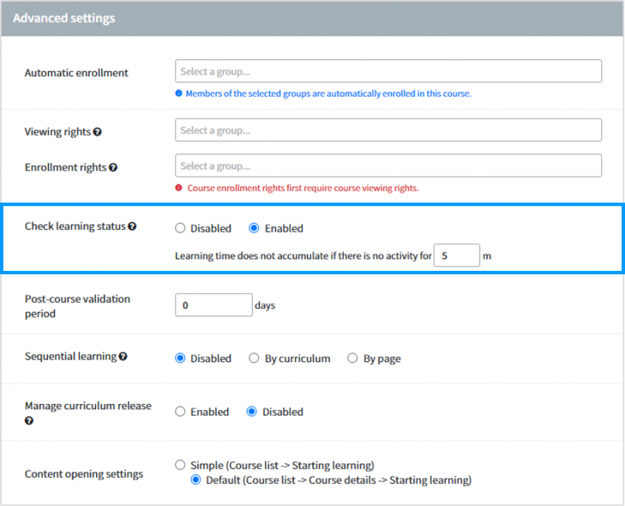Image resolution: width=625 pixels, height=506 pixels.
Task: Choose Simple content opening setting
Action: (x=180, y=465)
